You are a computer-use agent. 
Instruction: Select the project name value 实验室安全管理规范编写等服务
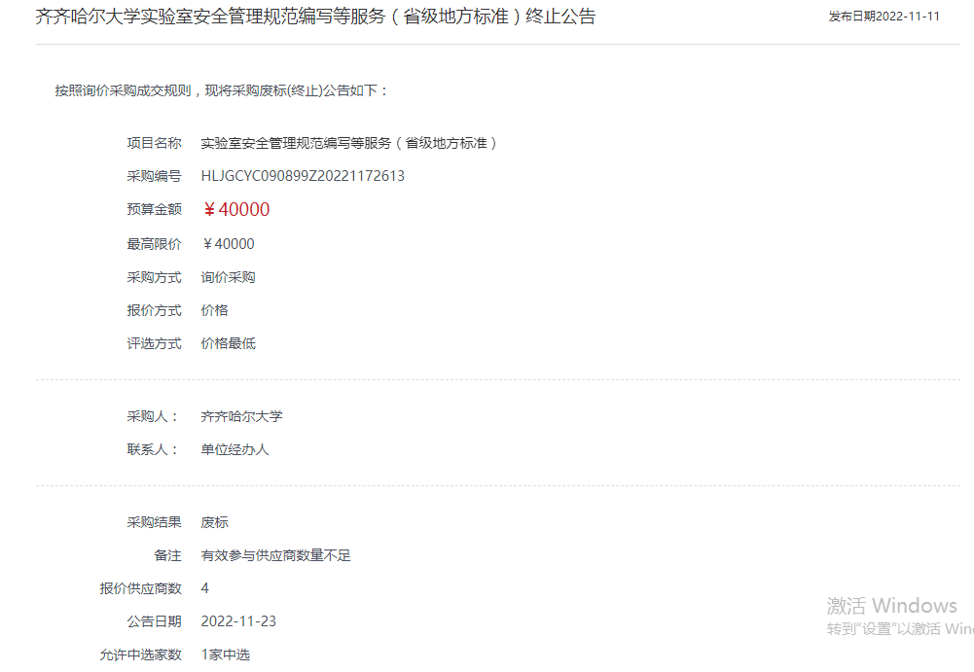click(x=350, y=143)
